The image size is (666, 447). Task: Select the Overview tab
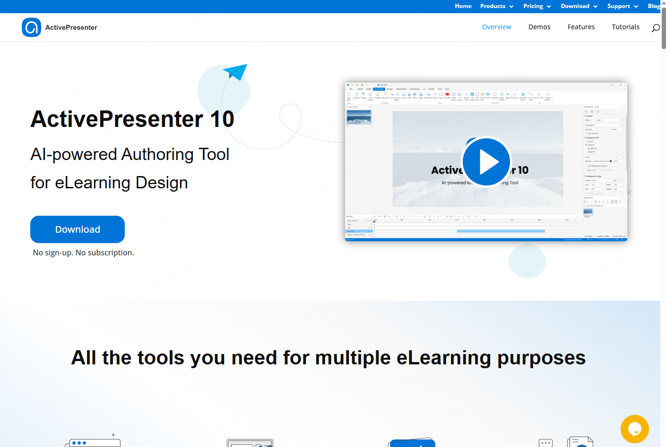496,27
